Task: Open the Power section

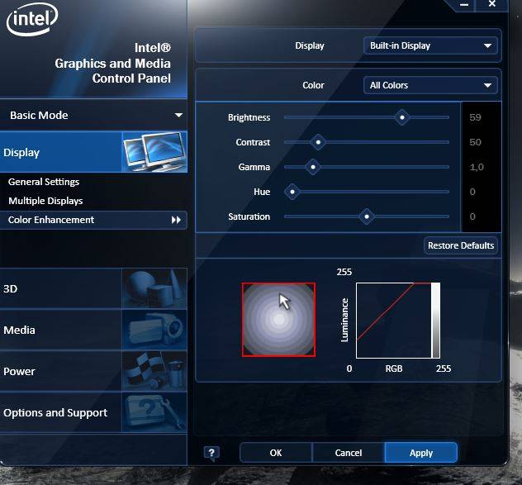Action: pos(93,371)
